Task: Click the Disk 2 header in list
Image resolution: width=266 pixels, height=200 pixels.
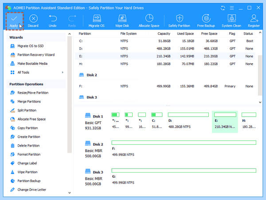Action: pos(88,75)
